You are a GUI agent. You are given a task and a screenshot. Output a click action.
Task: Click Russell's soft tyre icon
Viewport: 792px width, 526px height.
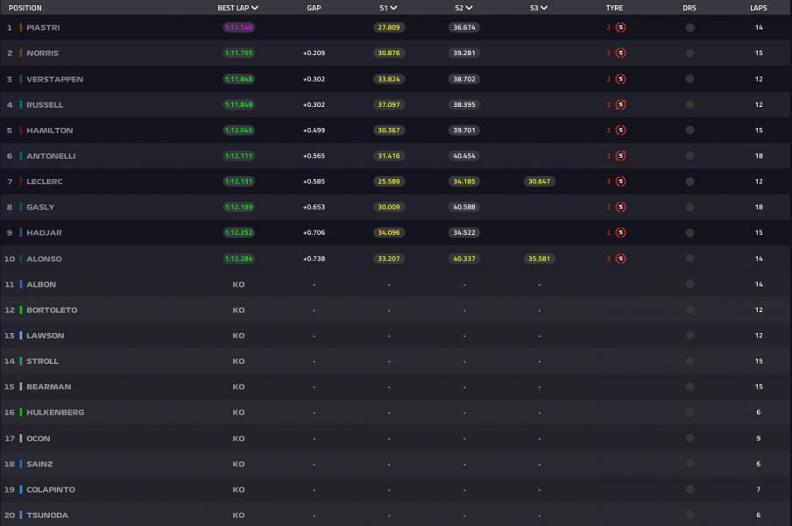(x=621, y=104)
